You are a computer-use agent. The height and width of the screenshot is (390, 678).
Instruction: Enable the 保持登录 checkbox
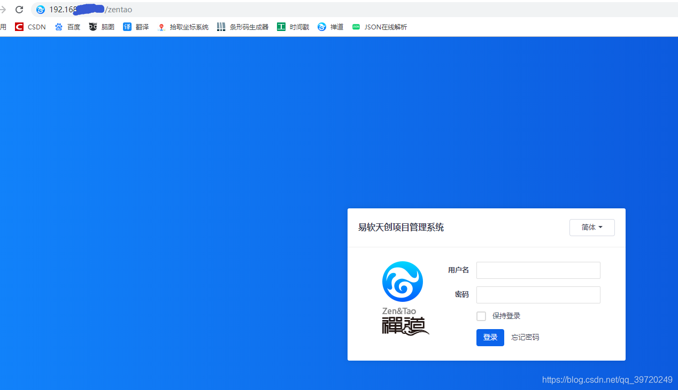click(481, 316)
